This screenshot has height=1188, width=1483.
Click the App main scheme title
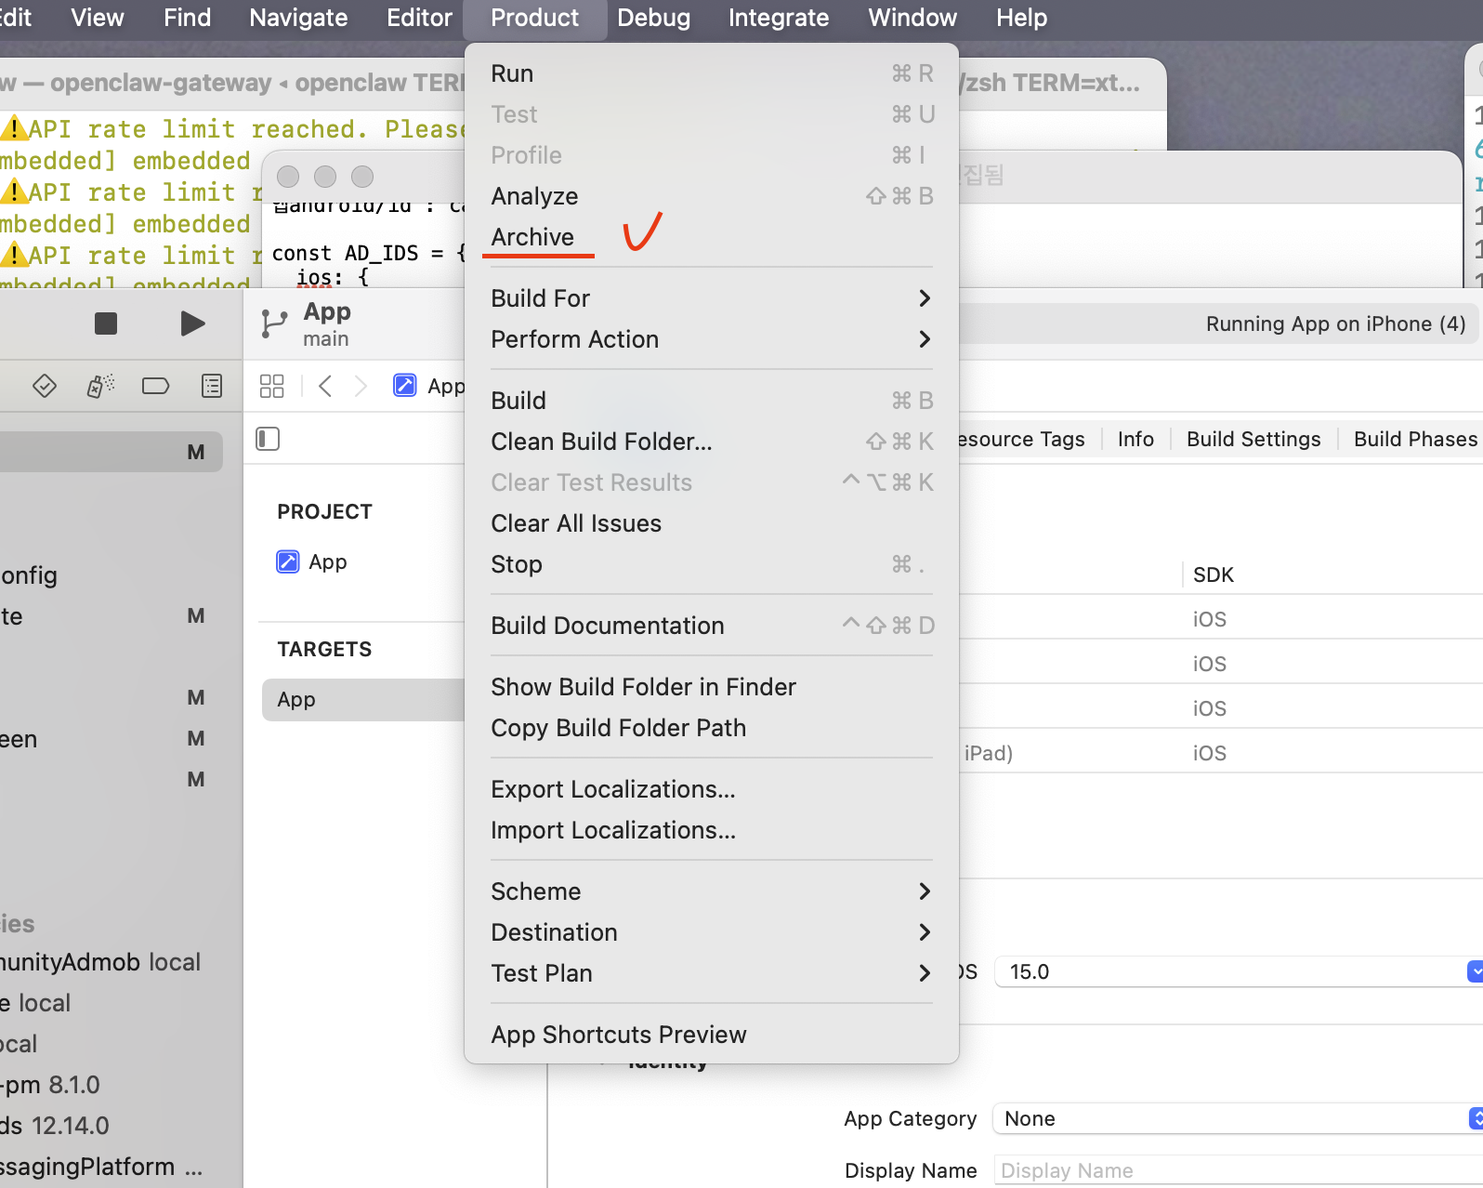(x=327, y=323)
